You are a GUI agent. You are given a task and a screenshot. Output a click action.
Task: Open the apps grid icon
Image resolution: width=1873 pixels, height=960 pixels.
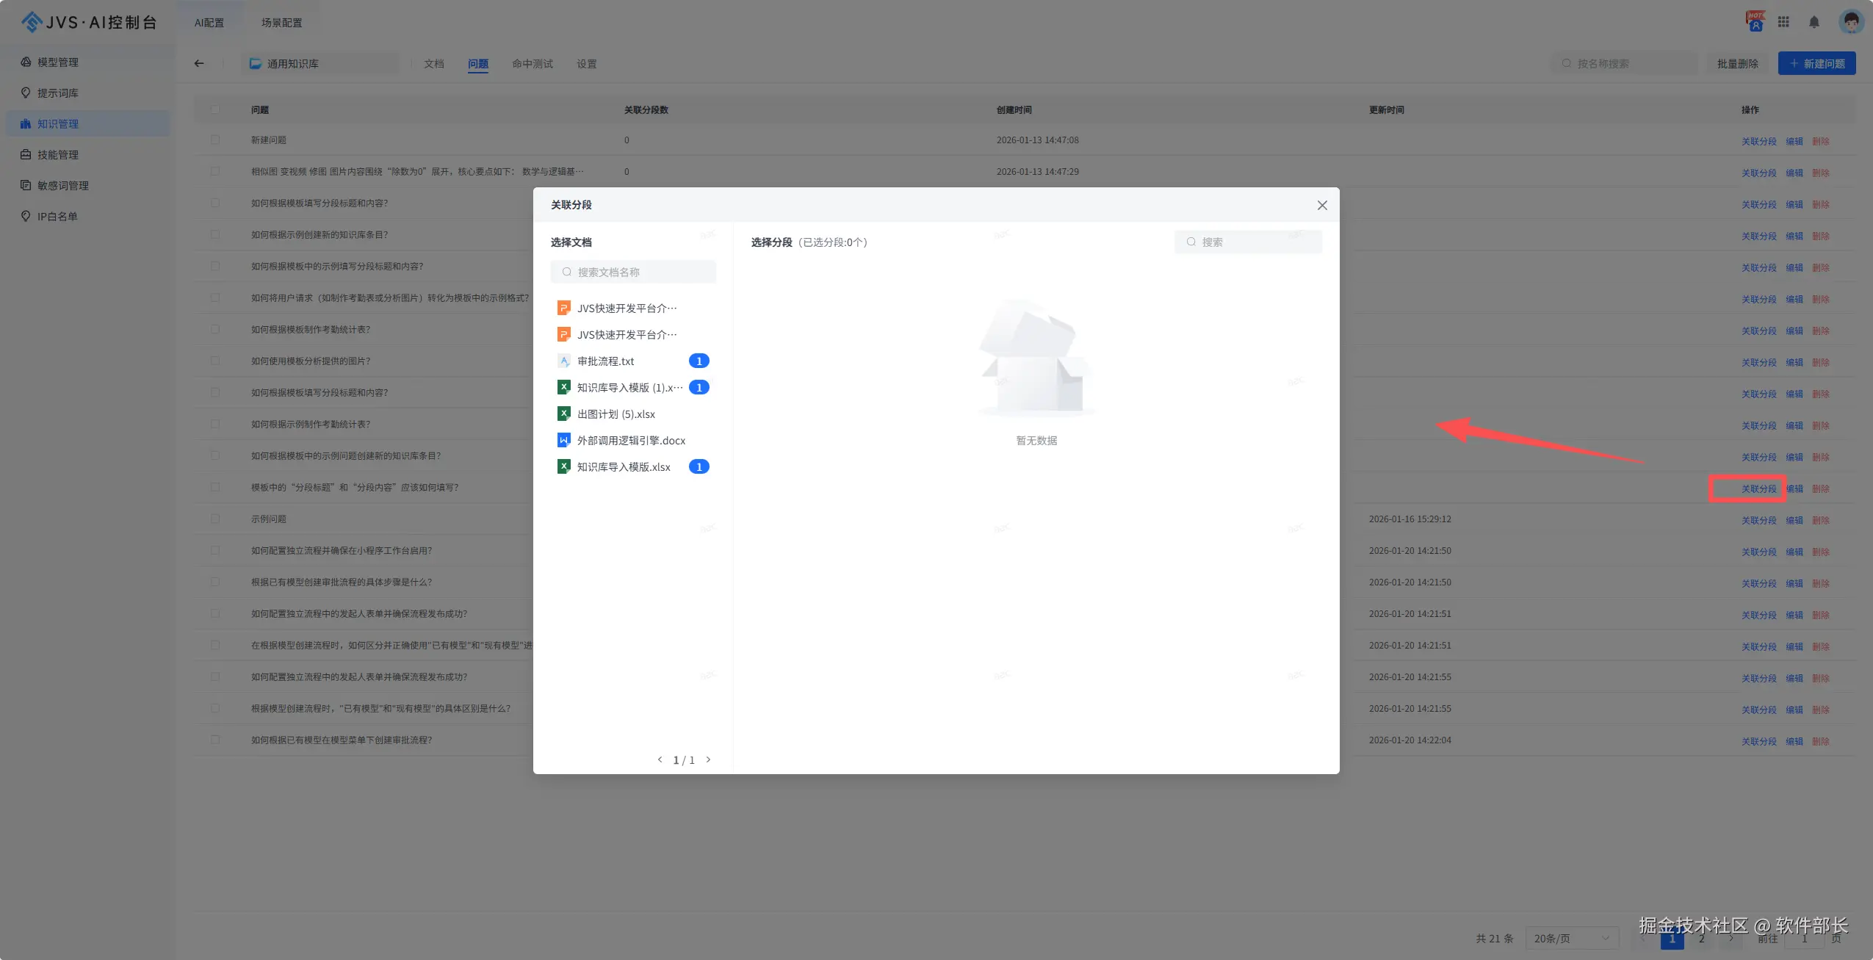(x=1783, y=22)
